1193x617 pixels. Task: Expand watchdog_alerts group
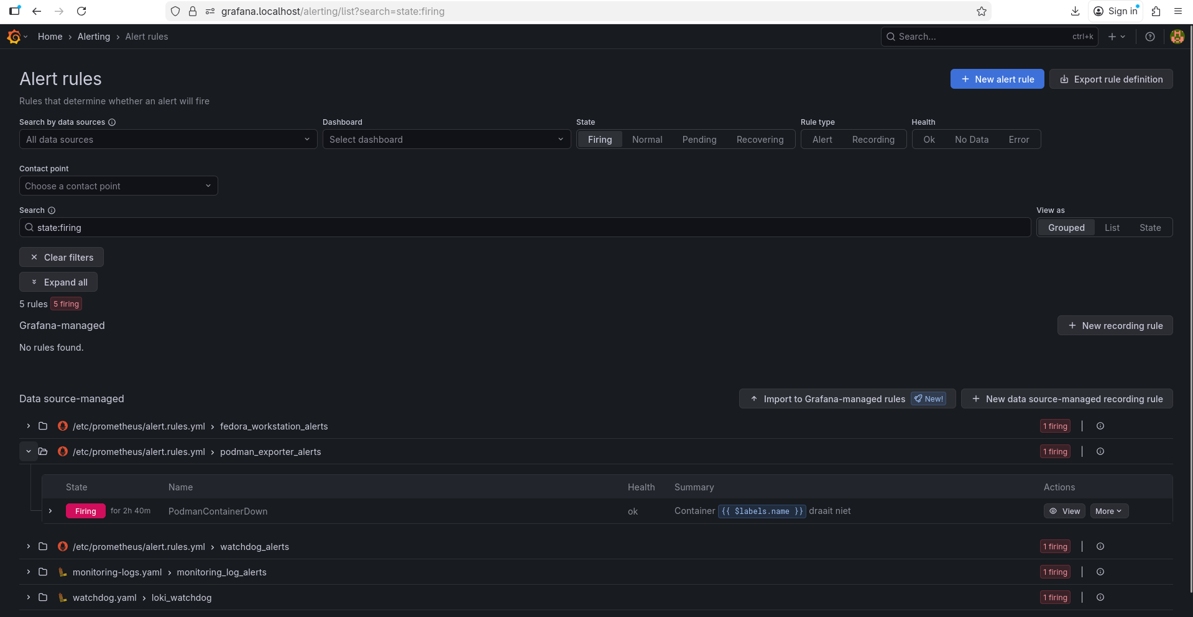[28, 546]
